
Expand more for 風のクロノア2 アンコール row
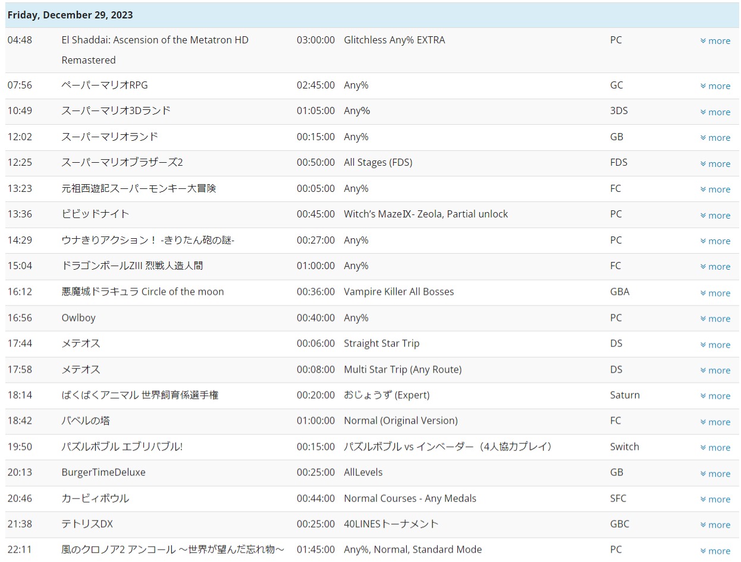[715, 551]
